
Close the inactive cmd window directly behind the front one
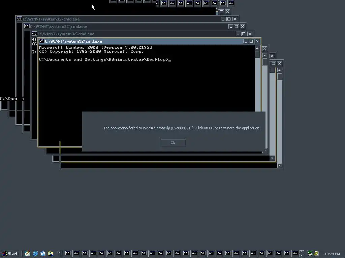[250, 34]
